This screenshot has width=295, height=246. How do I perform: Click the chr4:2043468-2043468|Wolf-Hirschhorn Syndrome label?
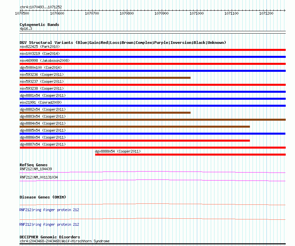coord(65,241)
